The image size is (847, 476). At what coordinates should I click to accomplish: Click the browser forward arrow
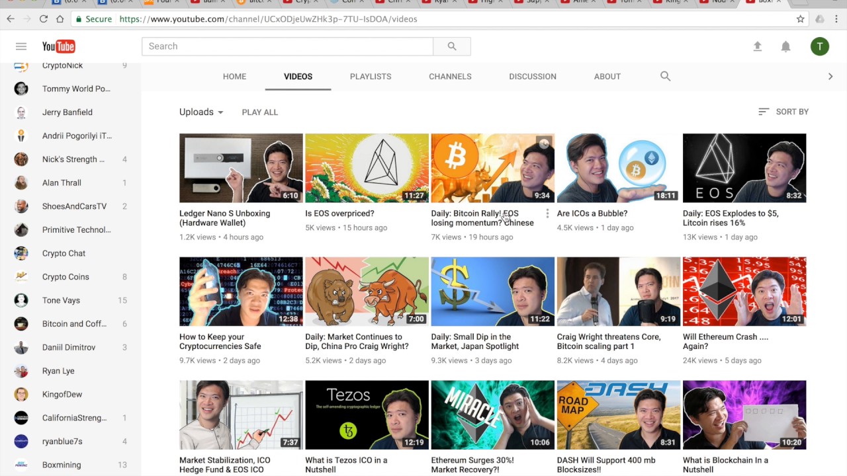click(x=27, y=19)
